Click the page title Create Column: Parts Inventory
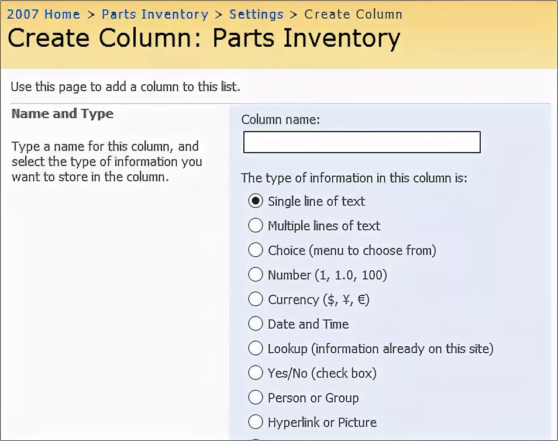Viewport: 558px width, 441px height. [x=204, y=39]
